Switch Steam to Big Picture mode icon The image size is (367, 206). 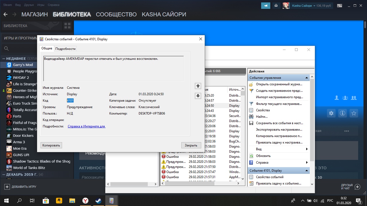[340, 5]
